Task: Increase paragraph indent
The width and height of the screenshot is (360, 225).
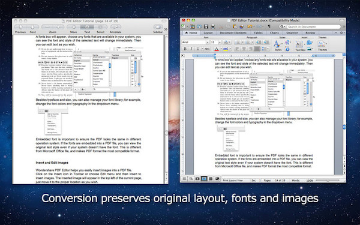Action: 266,42
